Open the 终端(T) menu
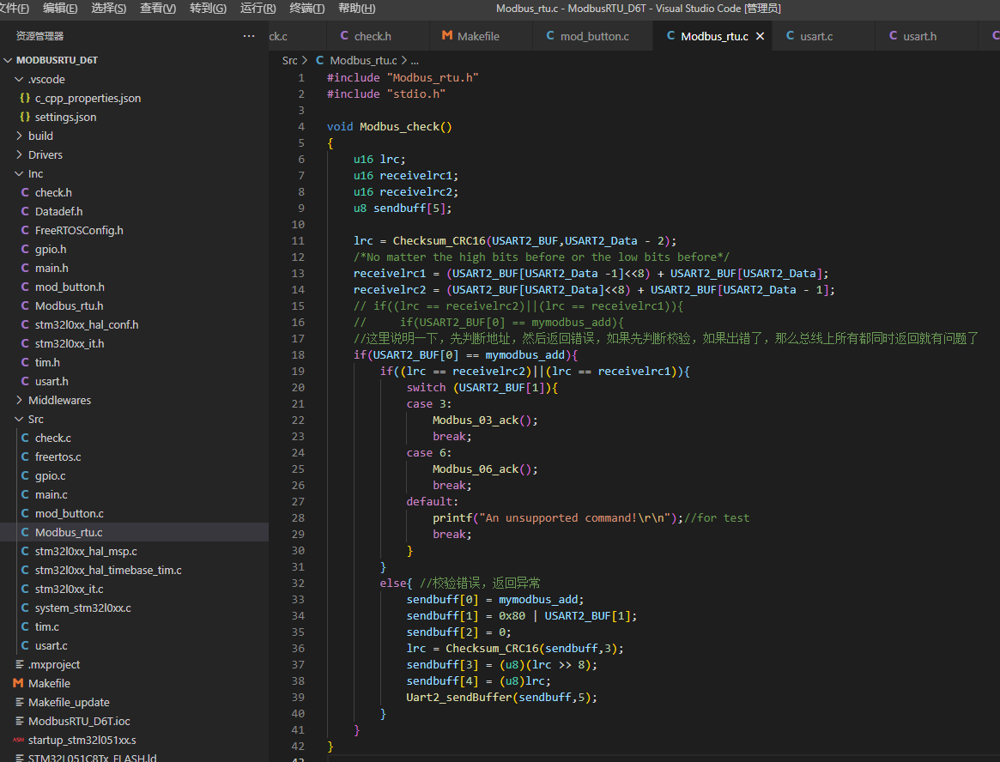This screenshot has width=1000, height=762. [306, 9]
